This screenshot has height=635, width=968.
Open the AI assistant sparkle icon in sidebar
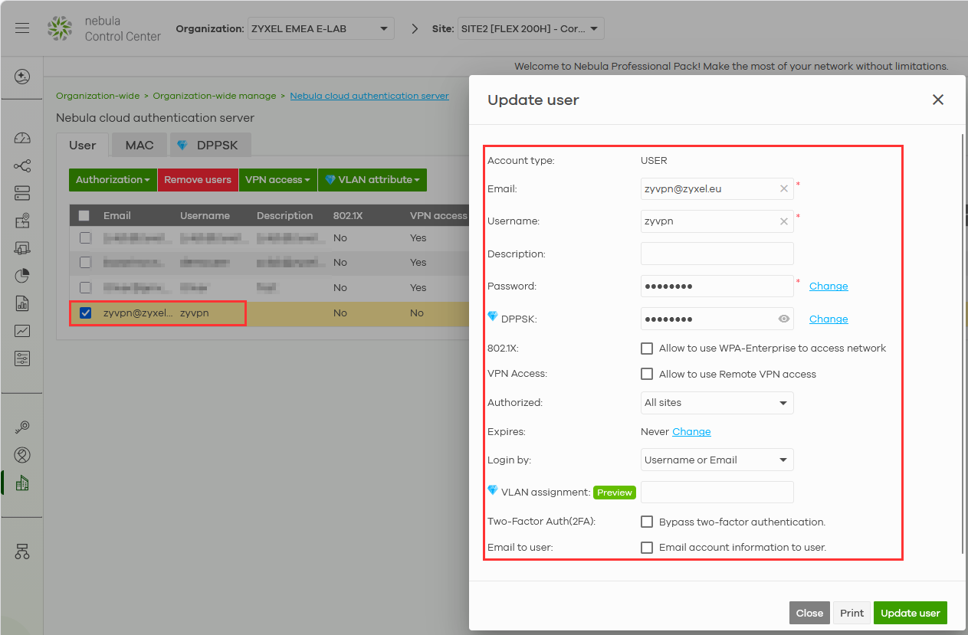22,77
